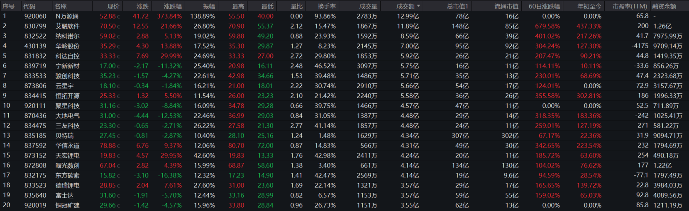Select stock code 831832
689x211 pixels.
pyautogui.click(x=35, y=56)
